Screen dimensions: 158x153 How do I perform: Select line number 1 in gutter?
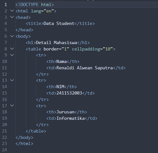[x=6, y=5]
